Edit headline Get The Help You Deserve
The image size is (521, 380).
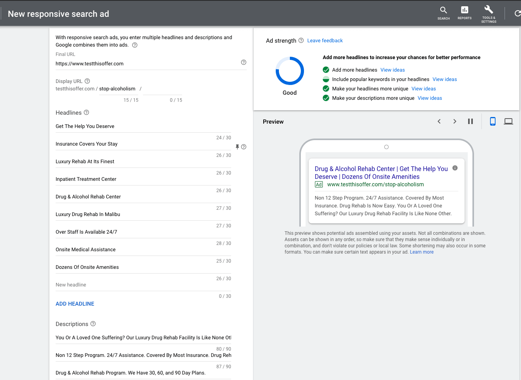(143, 126)
